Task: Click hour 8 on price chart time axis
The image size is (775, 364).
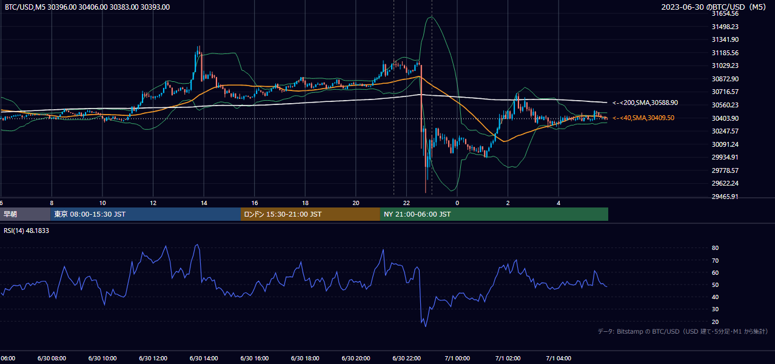Action: pyautogui.click(x=52, y=203)
